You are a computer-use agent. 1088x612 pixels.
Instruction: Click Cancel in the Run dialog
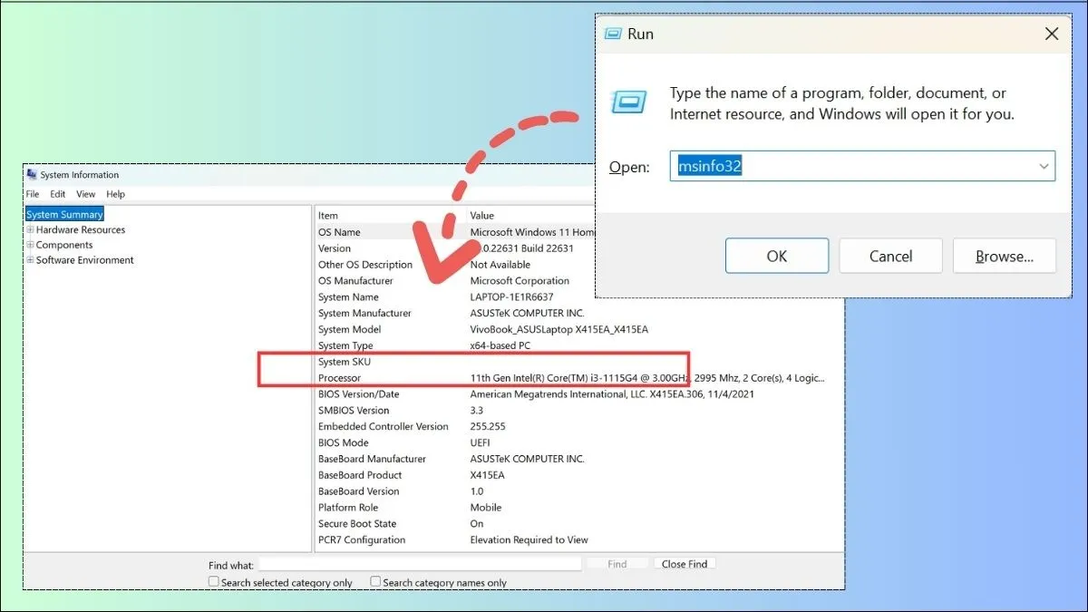click(x=890, y=257)
